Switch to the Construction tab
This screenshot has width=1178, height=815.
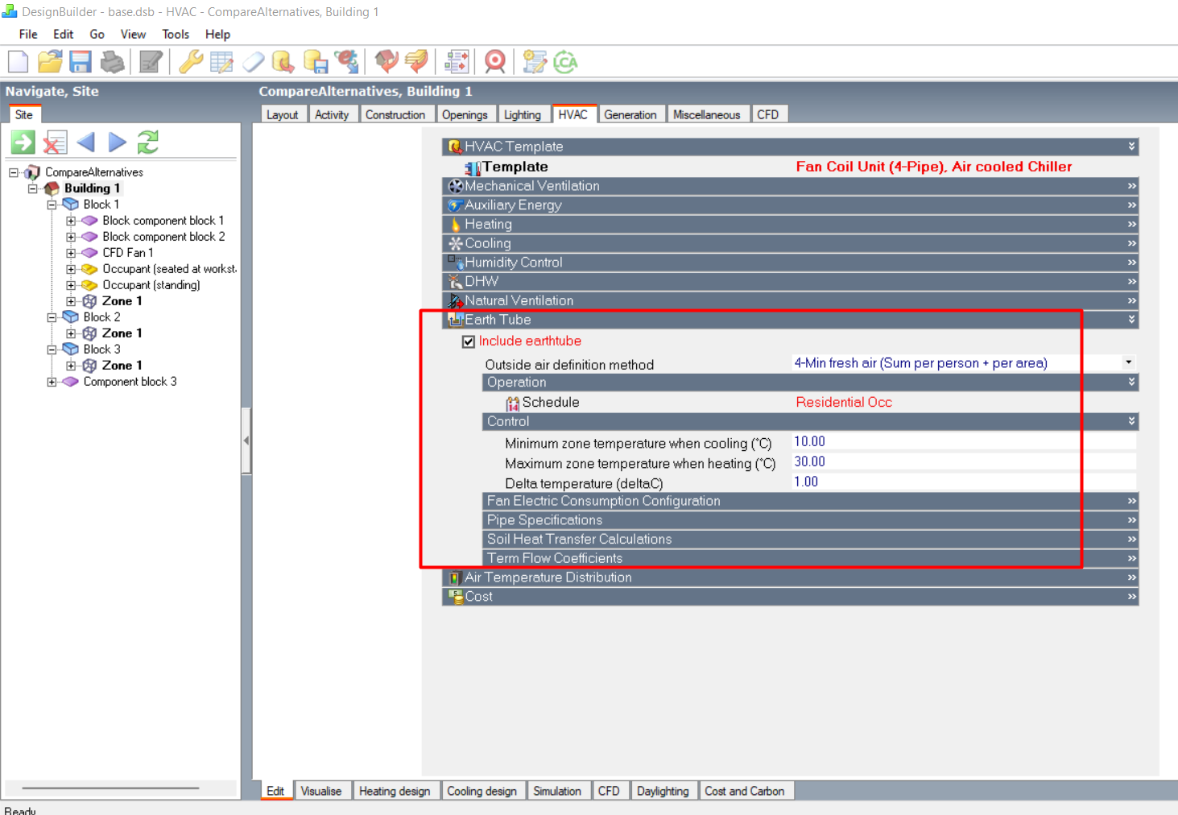(395, 114)
